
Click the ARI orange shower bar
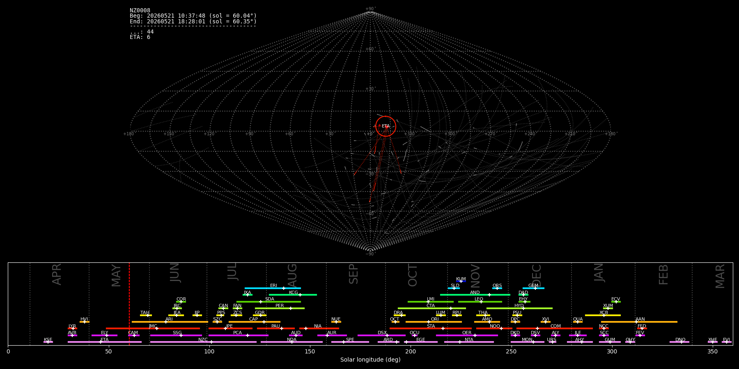click(x=170, y=322)
